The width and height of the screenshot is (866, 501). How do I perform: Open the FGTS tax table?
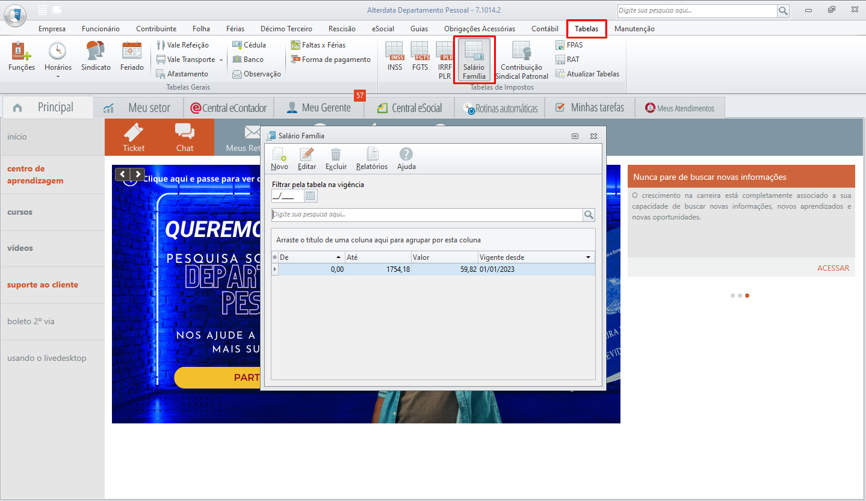420,57
